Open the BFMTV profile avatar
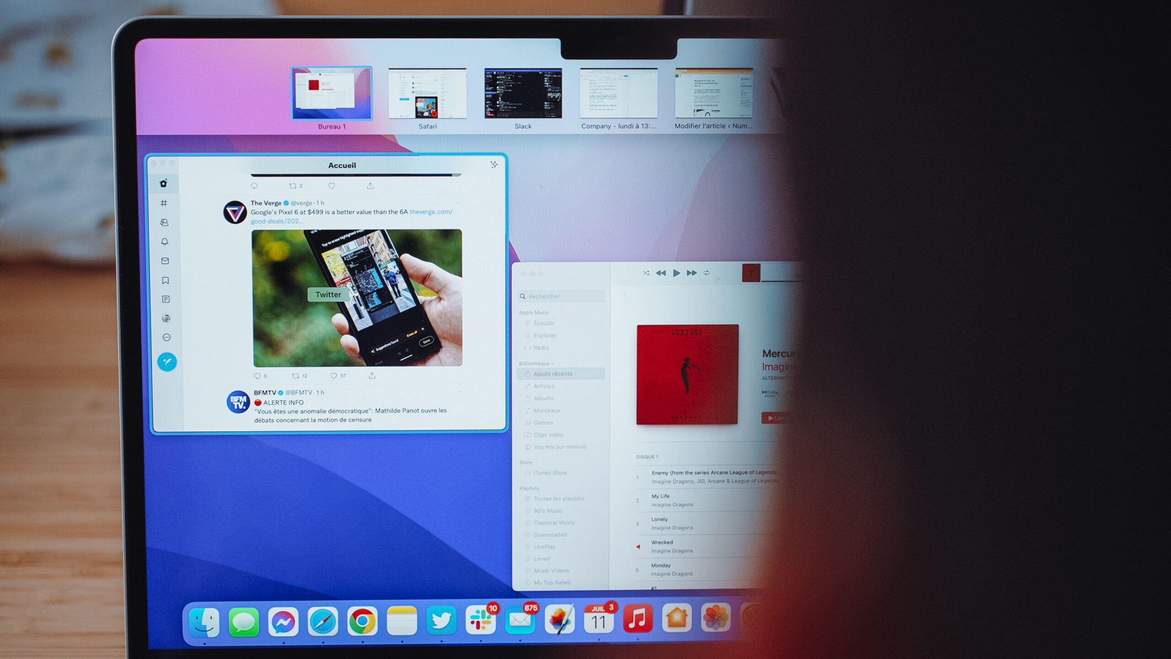Image resolution: width=1171 pixels, height=659 pixels. point(238,402)
